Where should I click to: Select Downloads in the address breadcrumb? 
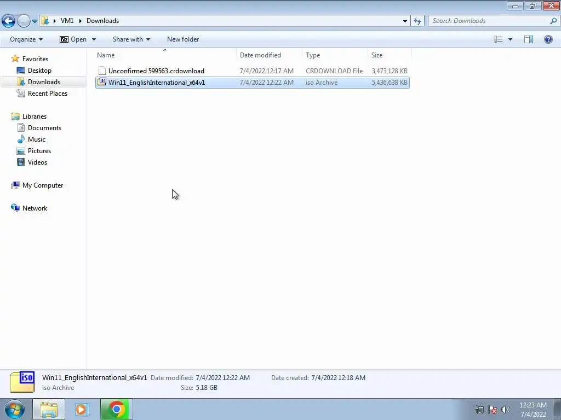tap(102, 21)
